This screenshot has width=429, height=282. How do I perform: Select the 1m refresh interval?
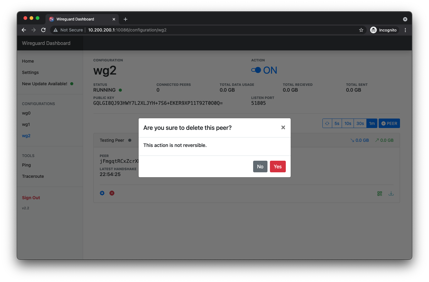click(372, 123)
